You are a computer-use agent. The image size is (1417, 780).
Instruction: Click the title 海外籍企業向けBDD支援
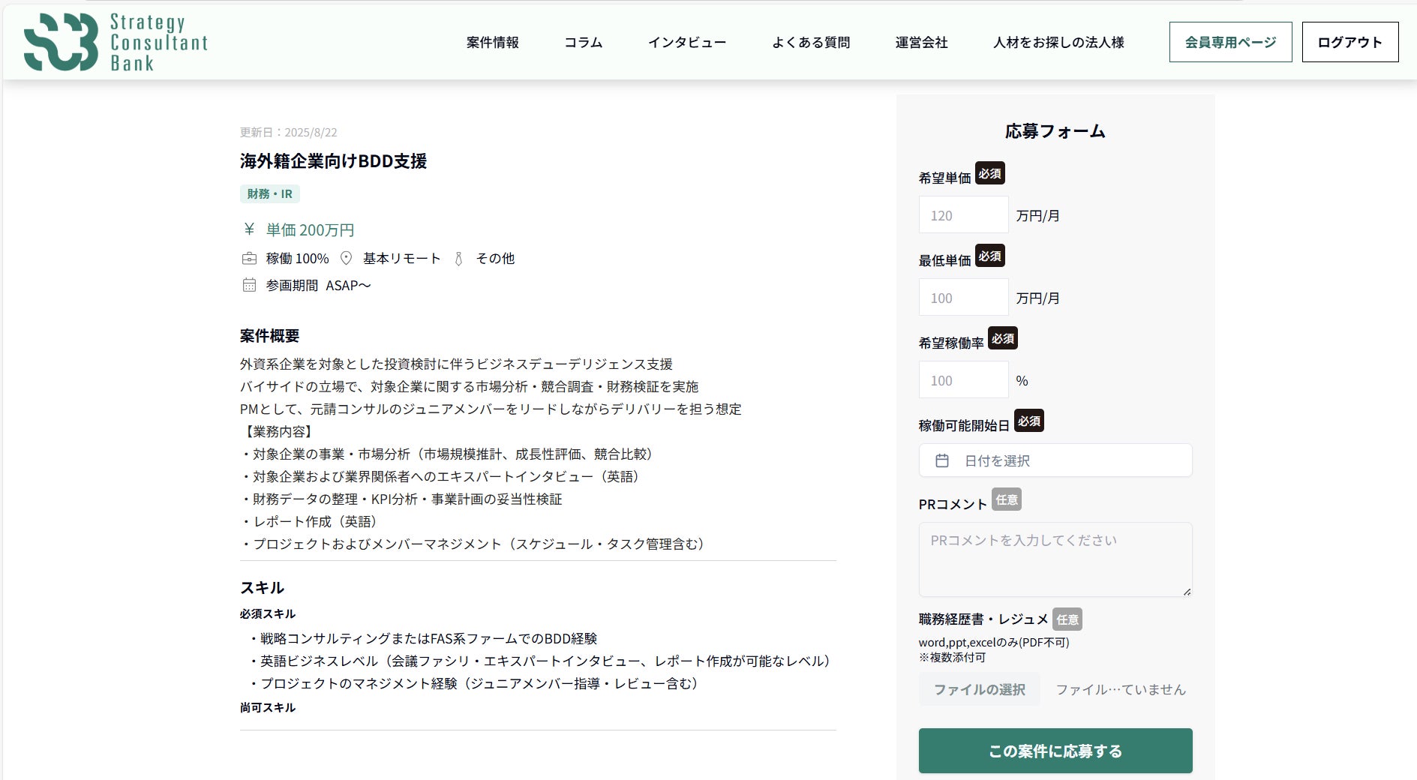click(x=333, y=161)
